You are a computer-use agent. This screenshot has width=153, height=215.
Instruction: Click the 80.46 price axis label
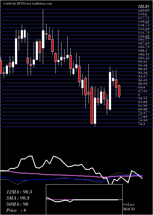click(143, 110)
